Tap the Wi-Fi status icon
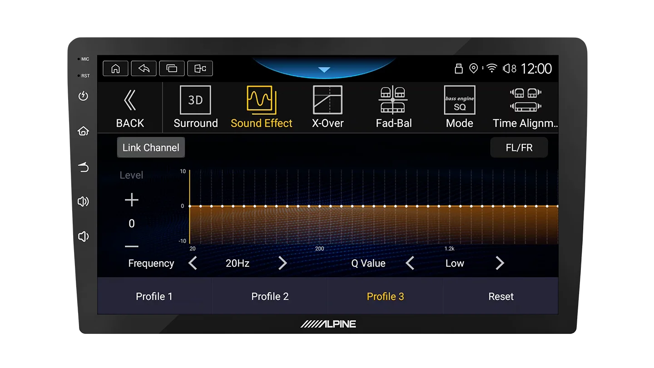Screen dimensions: 654x368 tap(492, 68)
